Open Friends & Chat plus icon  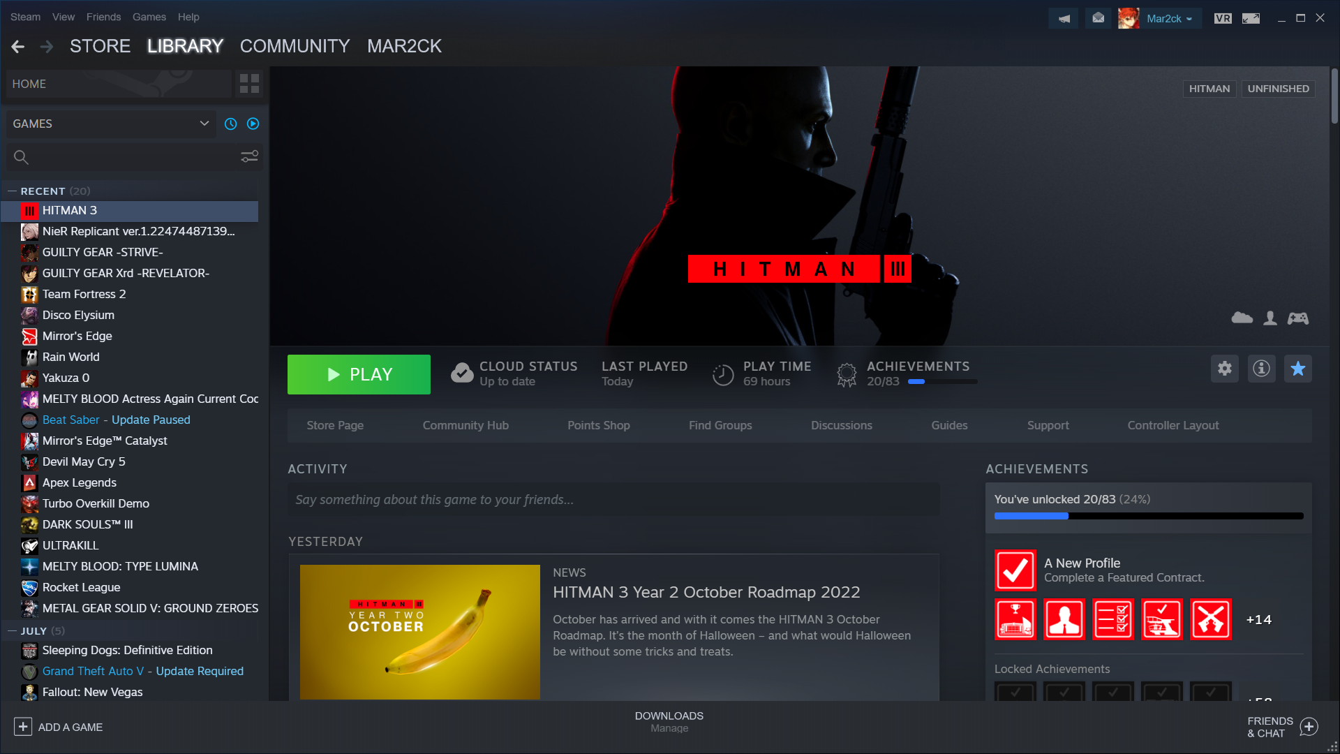point(1309,727)
